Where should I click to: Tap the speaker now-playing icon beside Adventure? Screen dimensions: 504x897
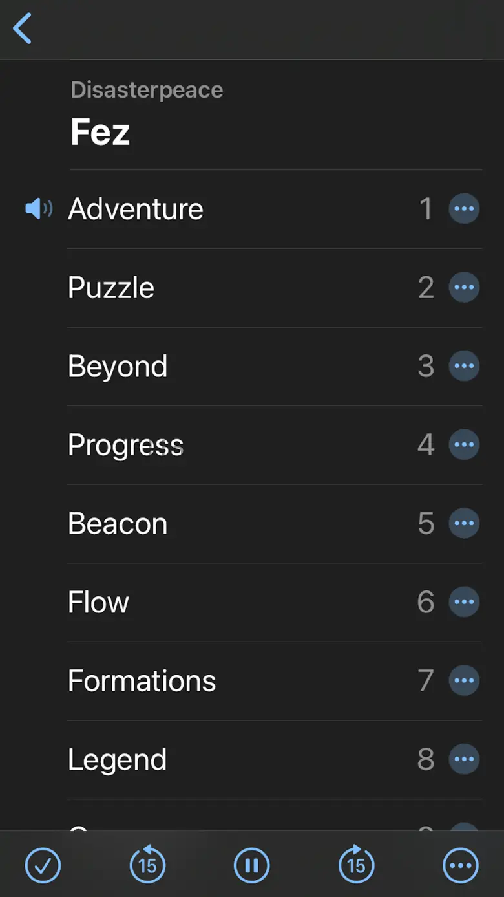39,209
